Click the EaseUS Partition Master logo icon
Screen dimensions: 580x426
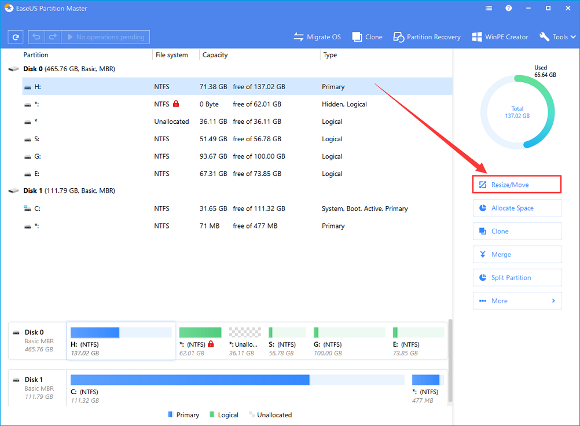tap(9, 8)
